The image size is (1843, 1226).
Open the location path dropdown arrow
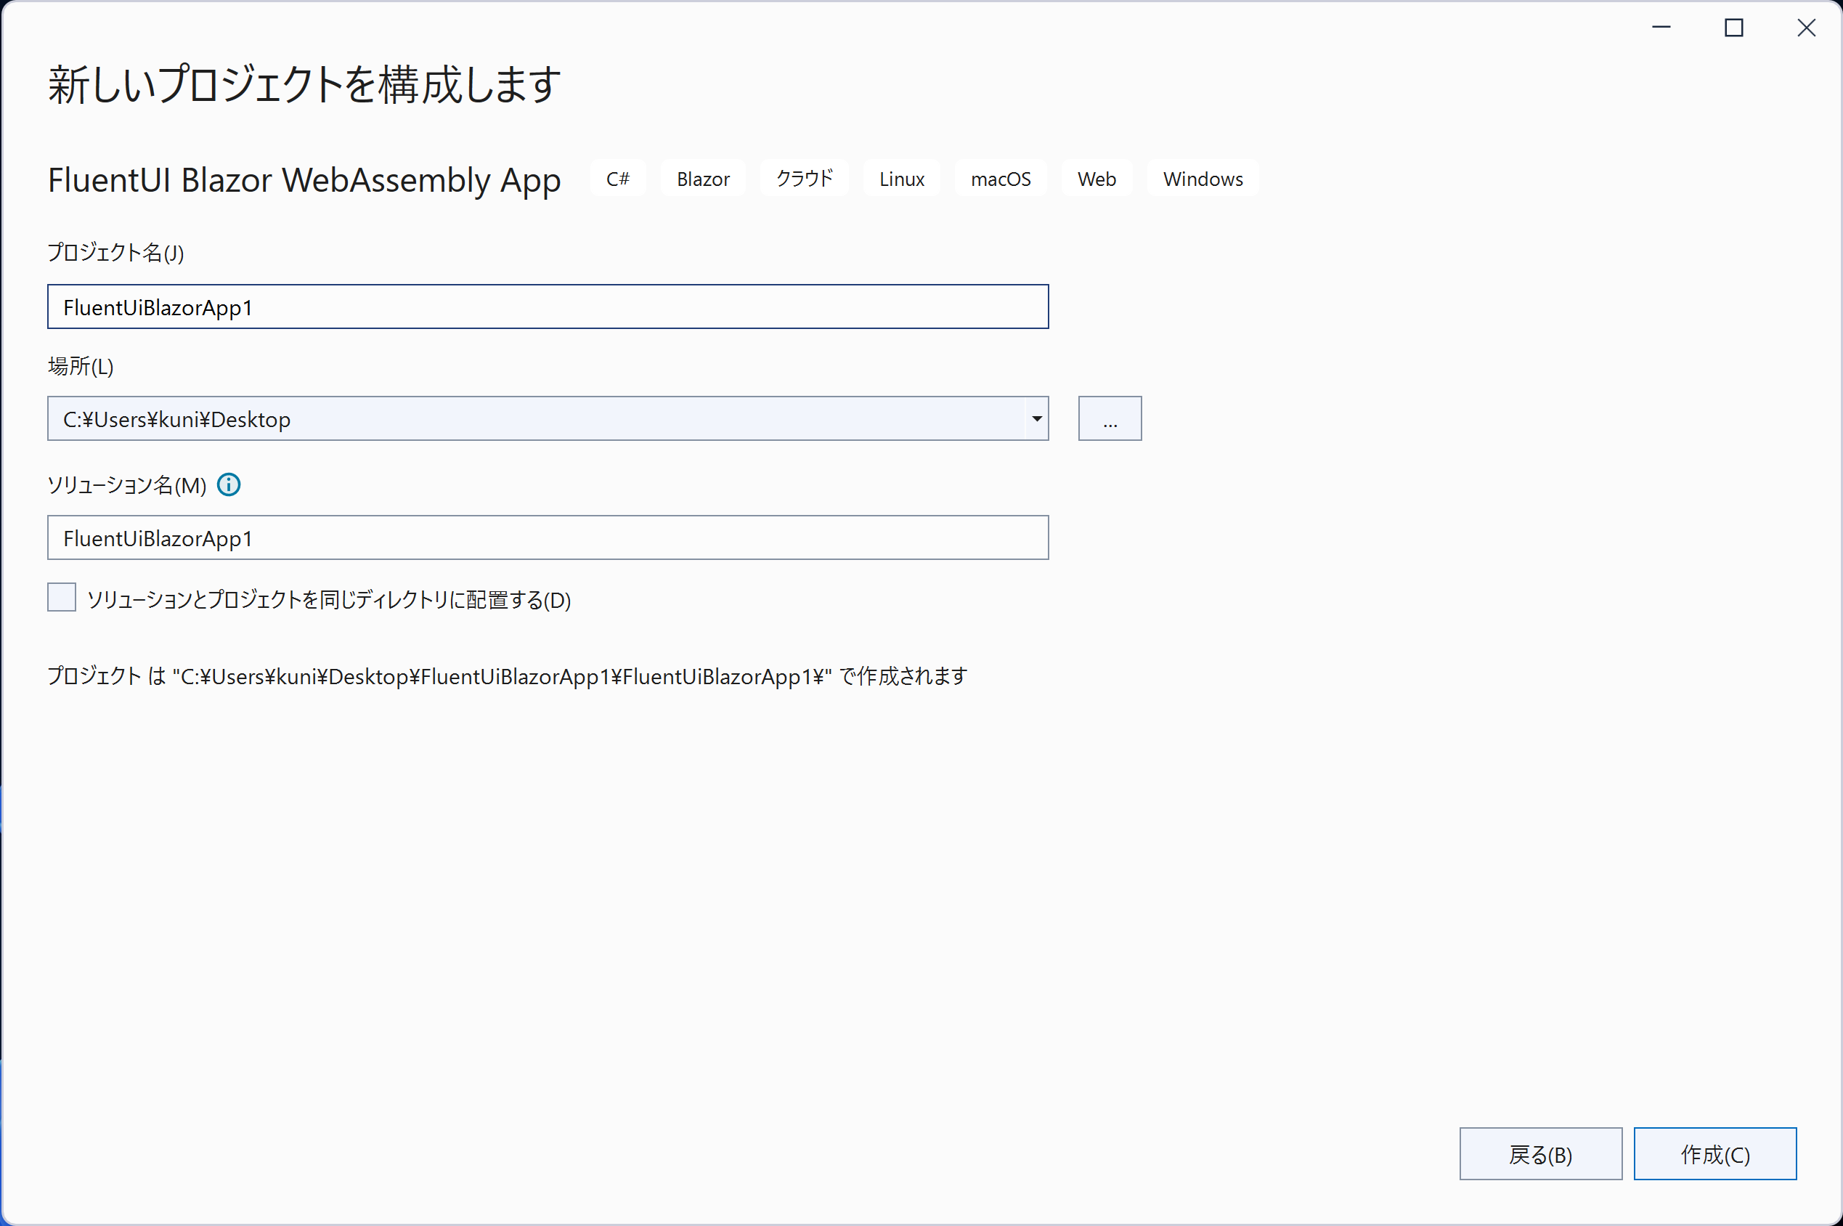pos(1036,418)
